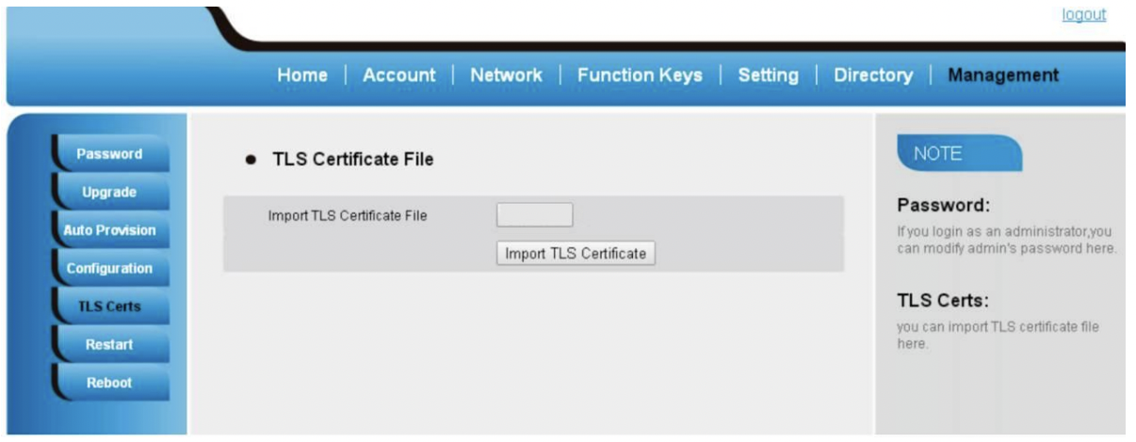Click the NOTE badge in the right panel
1136x442 pixels.
tap(958, 154)
